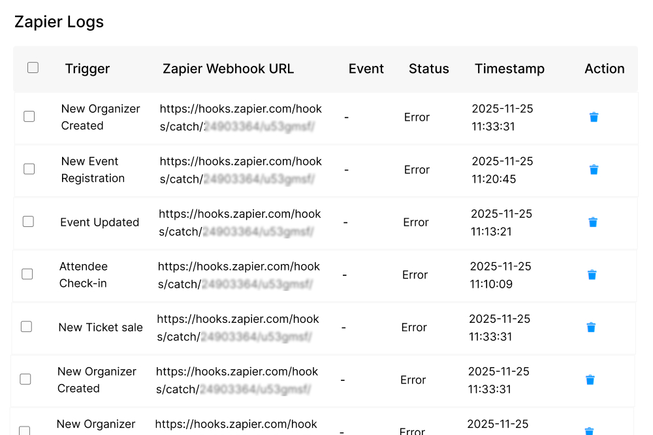Viewport: 653px width, 435px height.
Task: Check the New Organizer Created row checkbox
Action: tap(29, 116)
